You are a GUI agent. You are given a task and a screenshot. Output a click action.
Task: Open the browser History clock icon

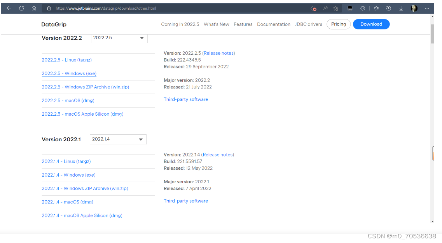click(388, 8)
